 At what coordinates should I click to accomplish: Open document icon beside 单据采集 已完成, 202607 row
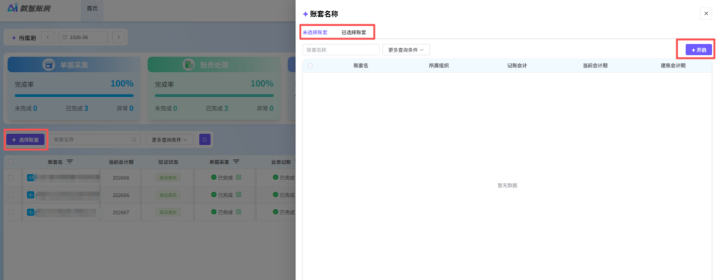tap(238, 212)
